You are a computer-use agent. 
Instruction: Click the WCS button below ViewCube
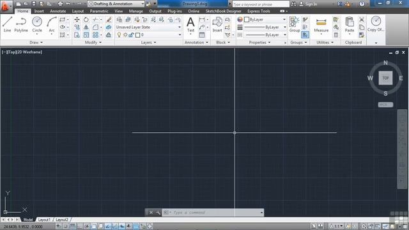[x=385, y=105]
